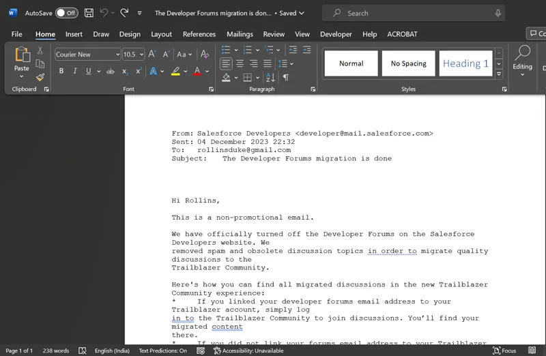The width and height of the screenshot is (546, 356).
Task: Expand the Styles gallery
Action: tap(499, 74)
